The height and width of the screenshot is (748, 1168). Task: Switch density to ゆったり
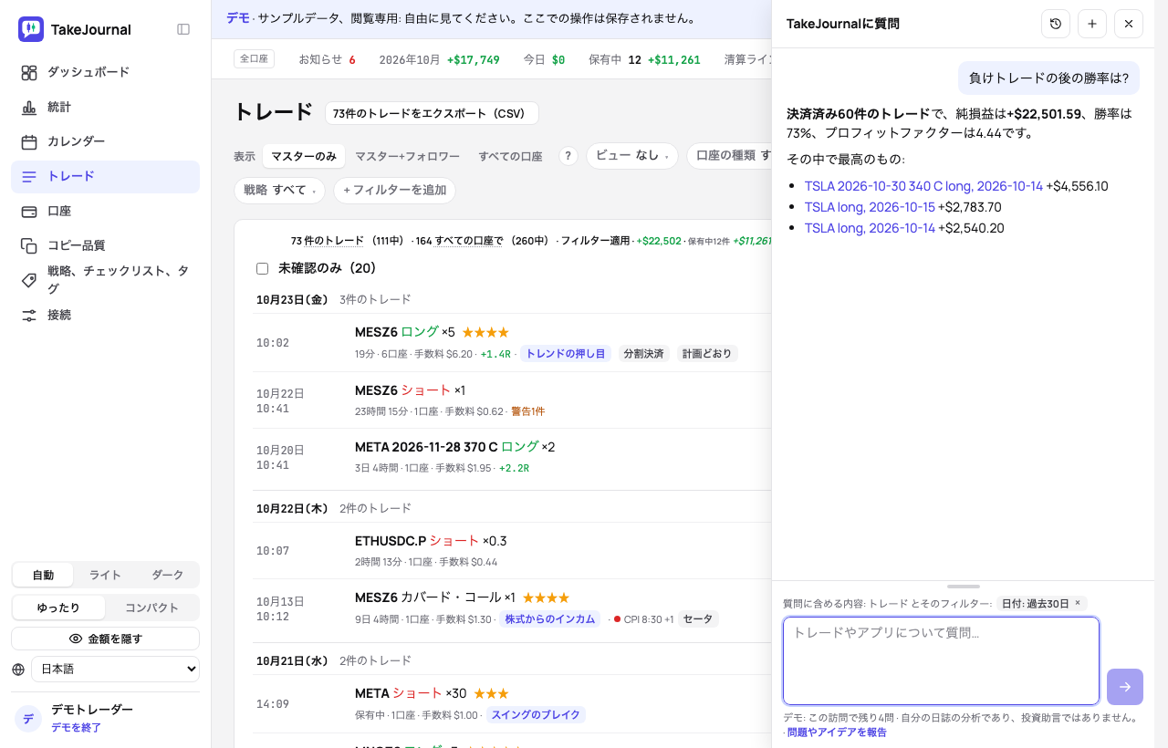pyautogui.click(x=59, y=608)
